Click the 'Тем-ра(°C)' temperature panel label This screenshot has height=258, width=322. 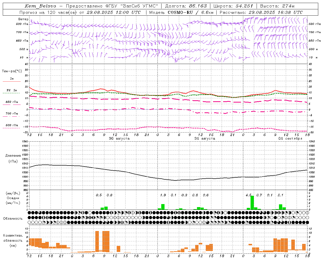[12, 71]
